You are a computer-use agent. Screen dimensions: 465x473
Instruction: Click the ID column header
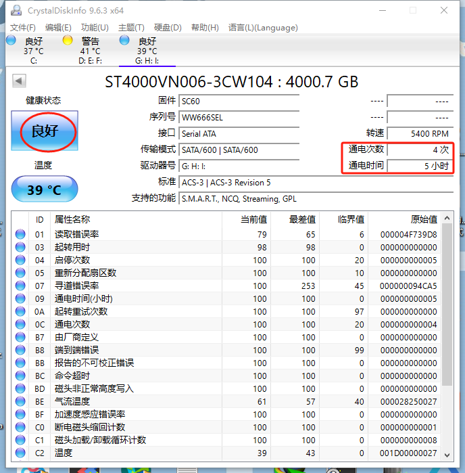coord(39,220)
